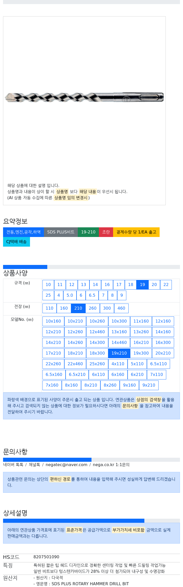
Task: Select the highlighted 19x210 model
Action: click(x=119, y=353)
